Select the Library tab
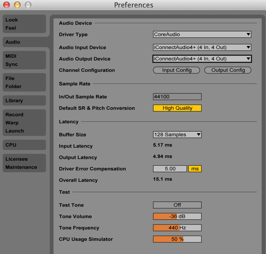Image resolution: width=266 pixels, height=254 pixels. (24, 100)
